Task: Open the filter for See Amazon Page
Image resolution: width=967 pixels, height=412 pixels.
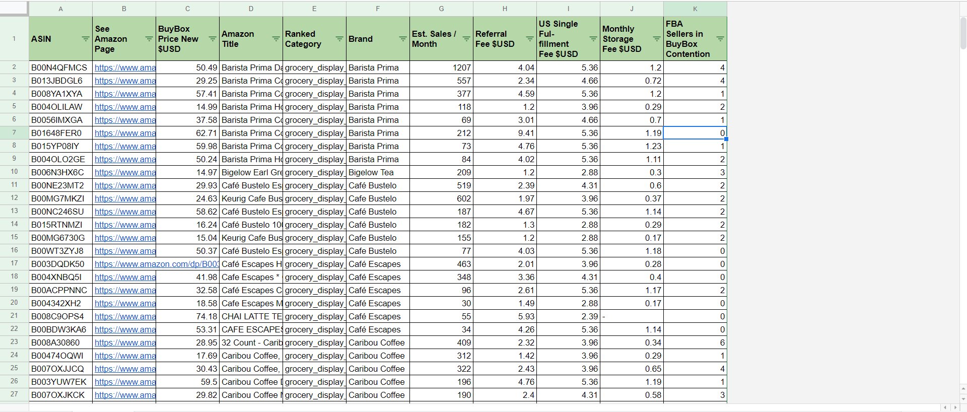Action: tap(149, 39)
